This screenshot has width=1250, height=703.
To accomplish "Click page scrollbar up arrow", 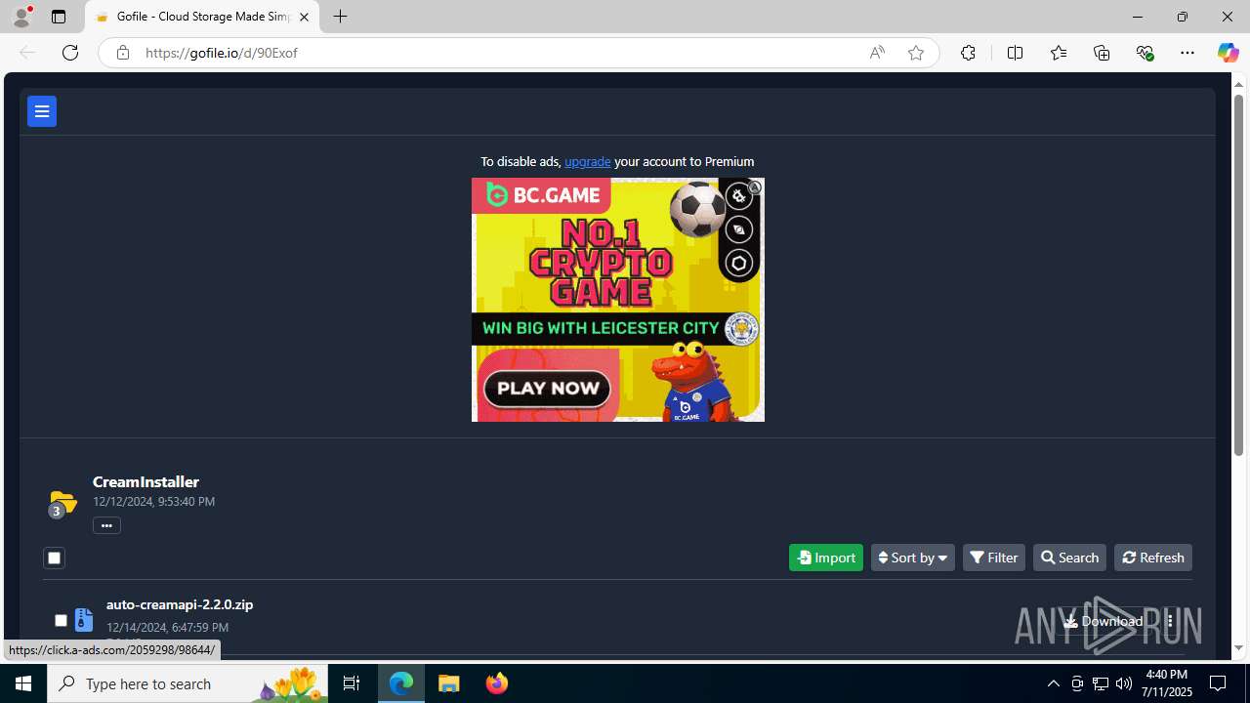I will click(x=1238, y=84).
